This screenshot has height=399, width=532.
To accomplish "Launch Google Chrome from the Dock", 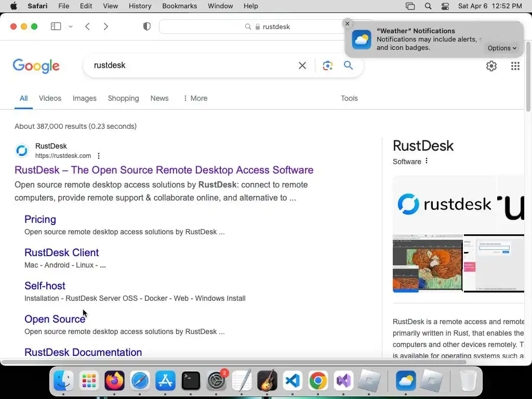I will [318, 381].
